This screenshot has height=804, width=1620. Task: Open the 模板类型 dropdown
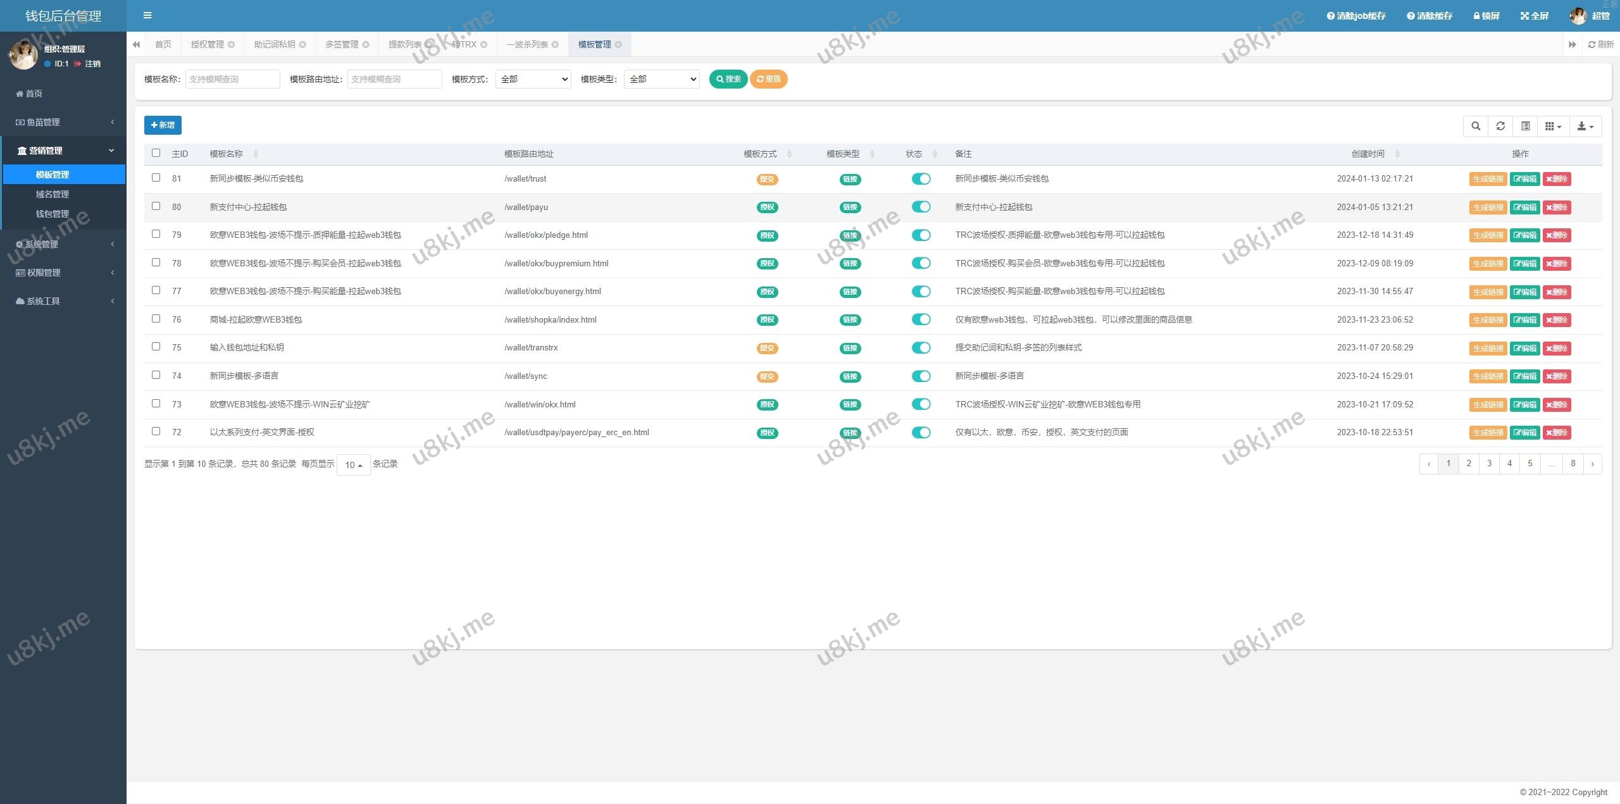pyautogui.click(x=662, y=79)
